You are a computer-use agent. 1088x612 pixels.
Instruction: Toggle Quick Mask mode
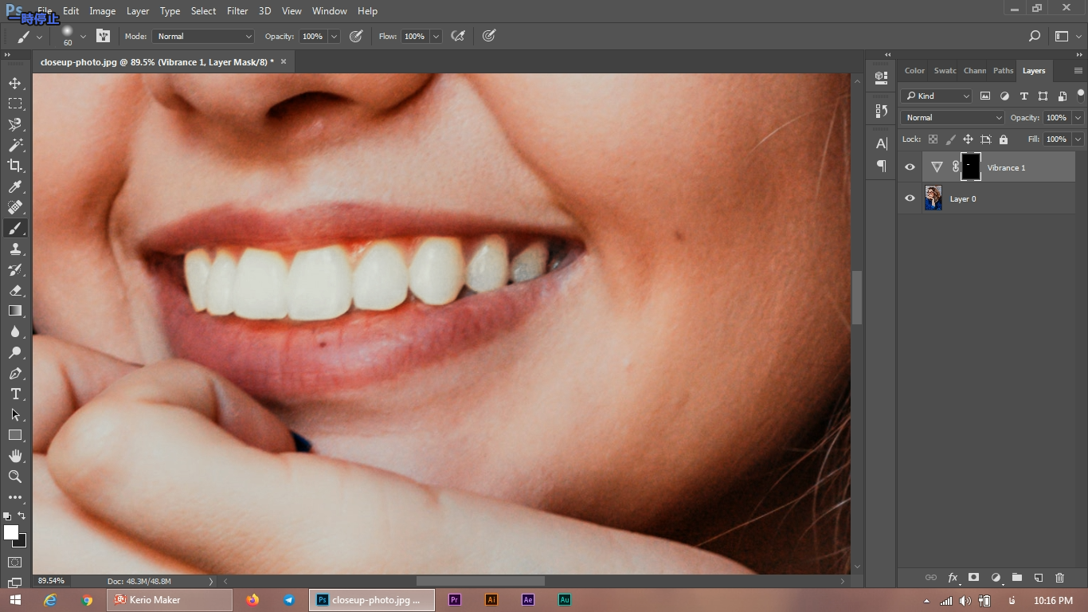coord(15,563)
